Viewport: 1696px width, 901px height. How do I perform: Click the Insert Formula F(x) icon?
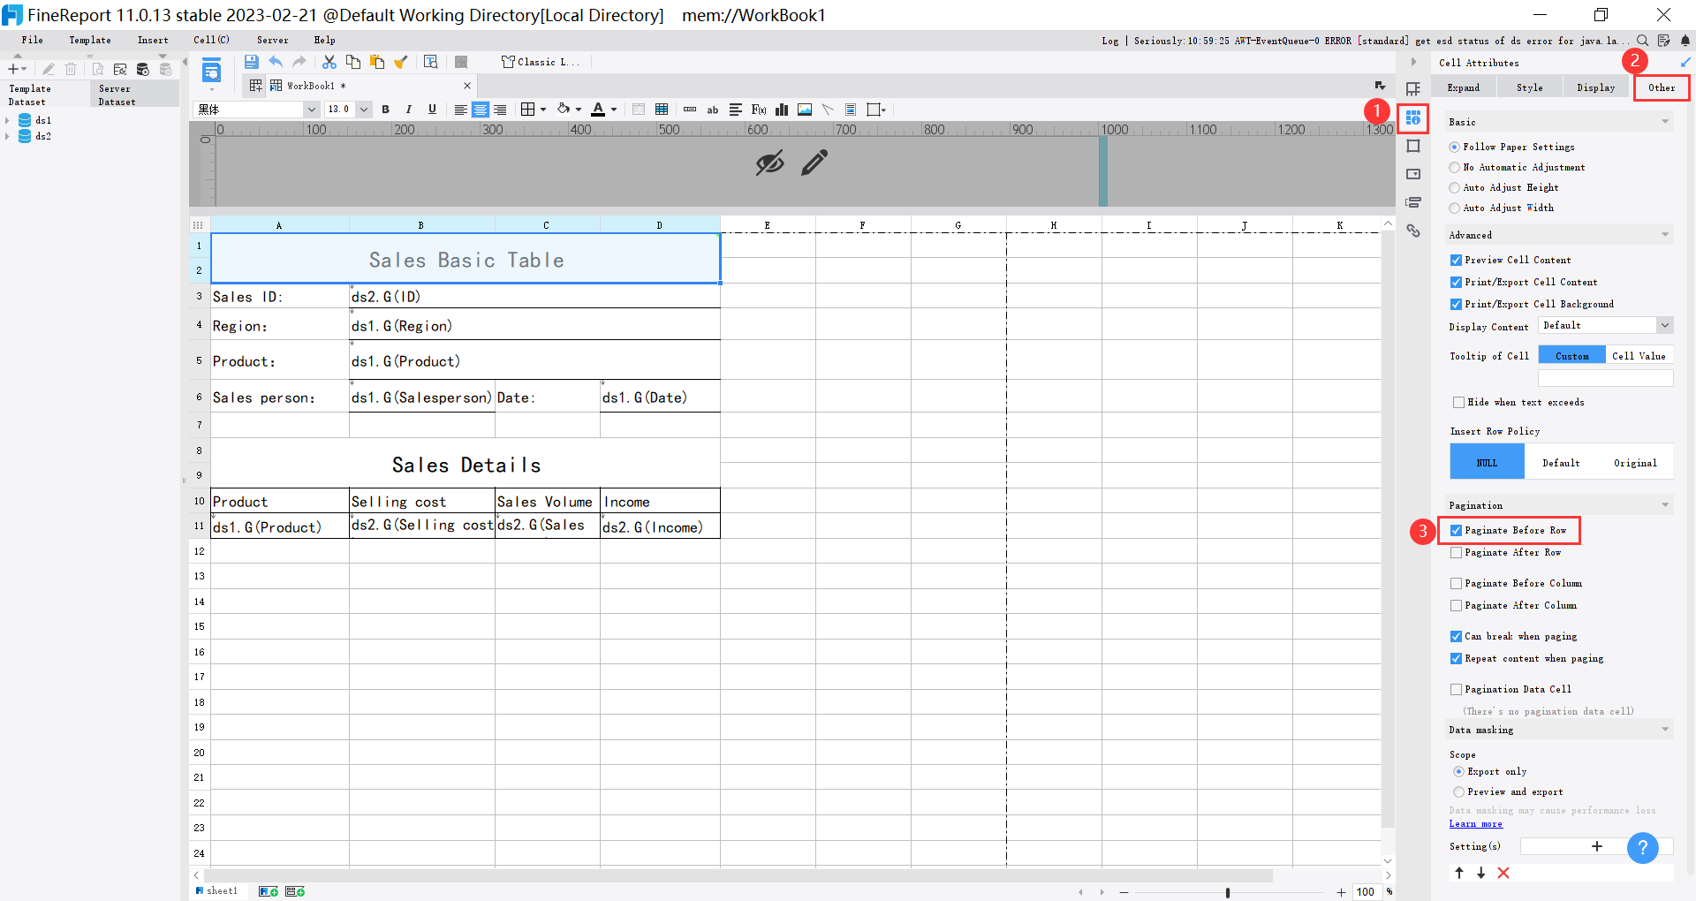pos(759,110)
